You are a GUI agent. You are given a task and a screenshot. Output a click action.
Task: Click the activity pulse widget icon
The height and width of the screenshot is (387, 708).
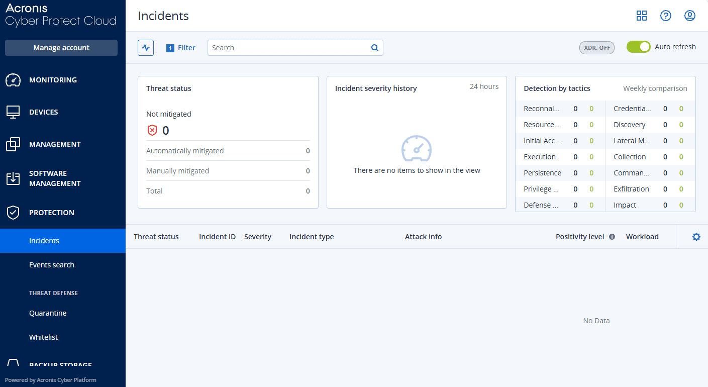pyautogui.click(x=146, y=48)
